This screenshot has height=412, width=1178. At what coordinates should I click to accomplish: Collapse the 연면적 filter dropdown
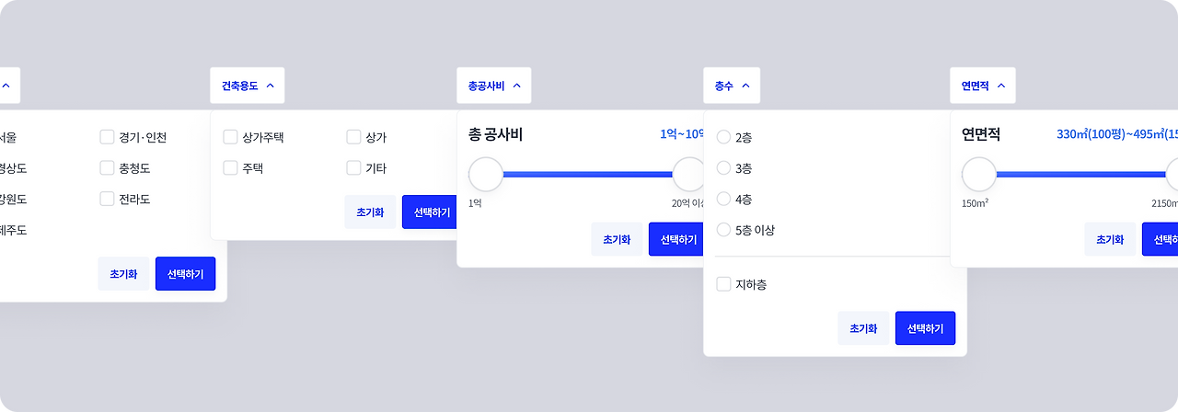[982, 86]
